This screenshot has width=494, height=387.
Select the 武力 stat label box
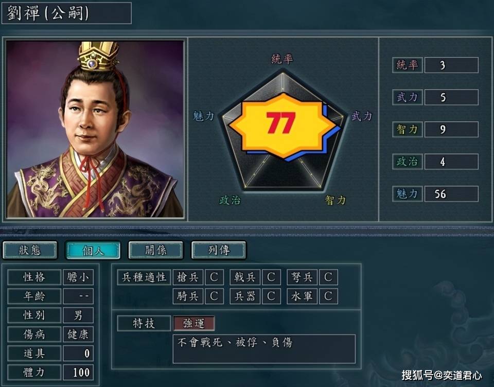408,97
